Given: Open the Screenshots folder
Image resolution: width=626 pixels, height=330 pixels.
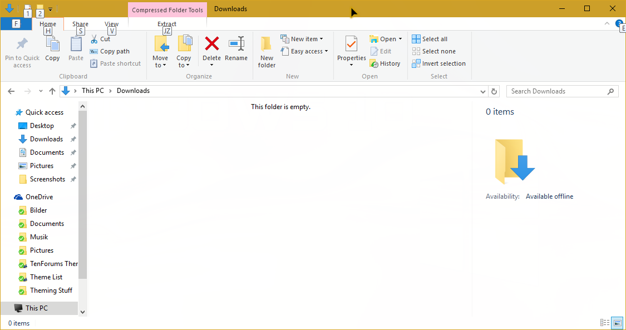Looking at the screenshot, I should 47,179.
